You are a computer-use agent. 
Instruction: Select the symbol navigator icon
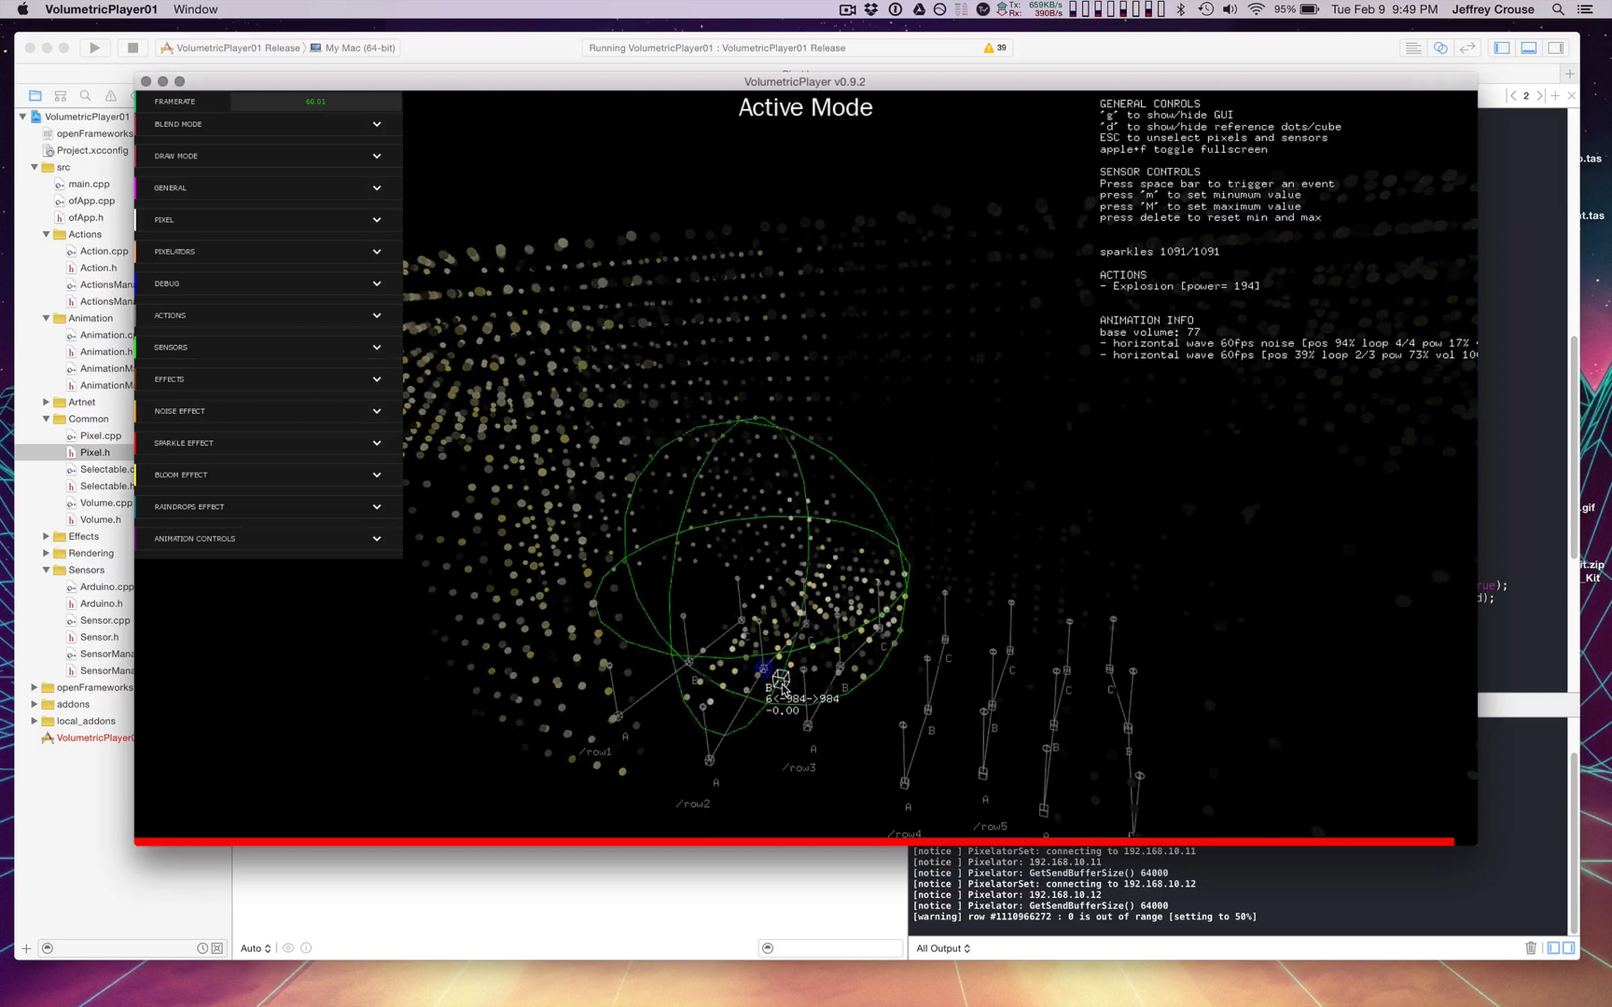60,95
